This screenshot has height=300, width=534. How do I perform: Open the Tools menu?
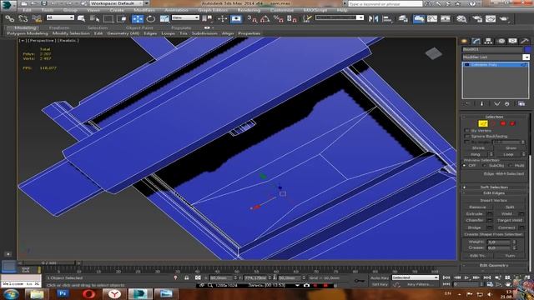tap(48, 10)
